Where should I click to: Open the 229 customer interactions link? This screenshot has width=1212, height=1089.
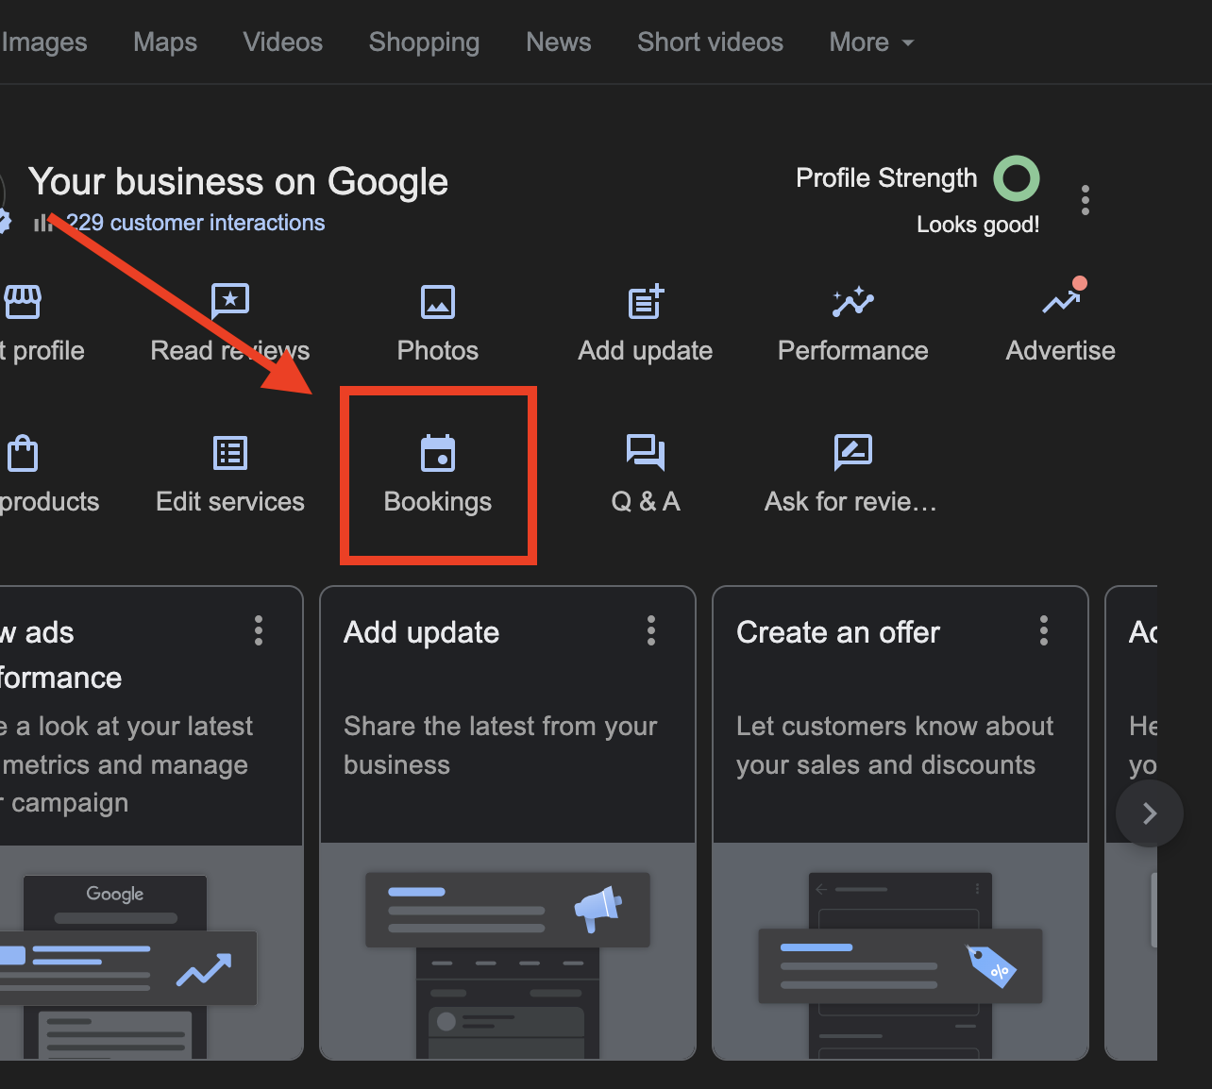pos(195,223)
